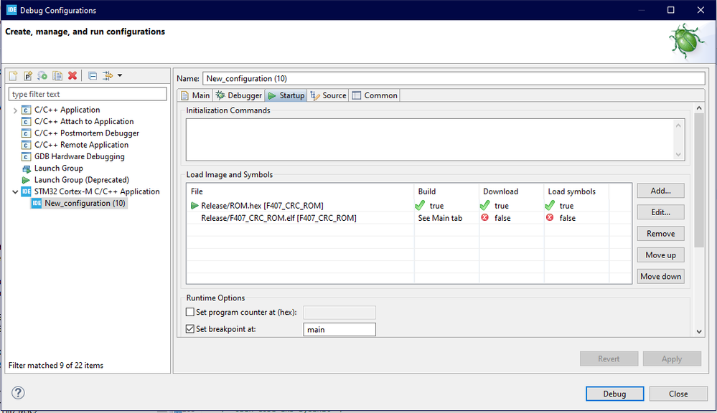Click the Startup panel scroll down arrow
Image resolution: width=717 pixels, height=413 pixels.
[699, 332]
